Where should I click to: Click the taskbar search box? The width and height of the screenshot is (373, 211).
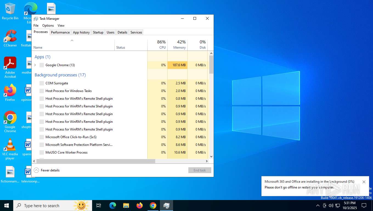point(53,206)
